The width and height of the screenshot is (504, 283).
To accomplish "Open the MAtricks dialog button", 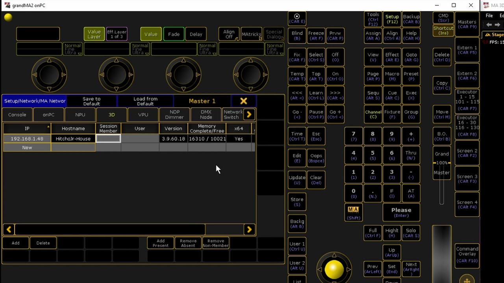I will (251, 34).
